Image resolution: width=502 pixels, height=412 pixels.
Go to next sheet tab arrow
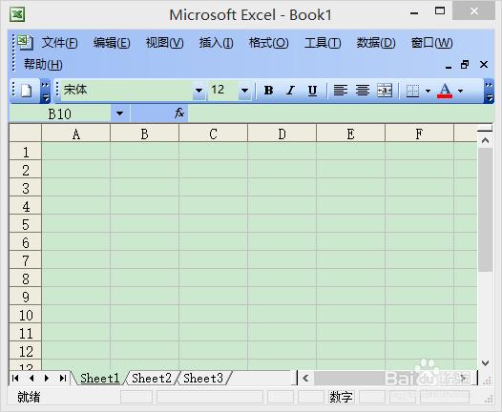(x=47, y=379)
